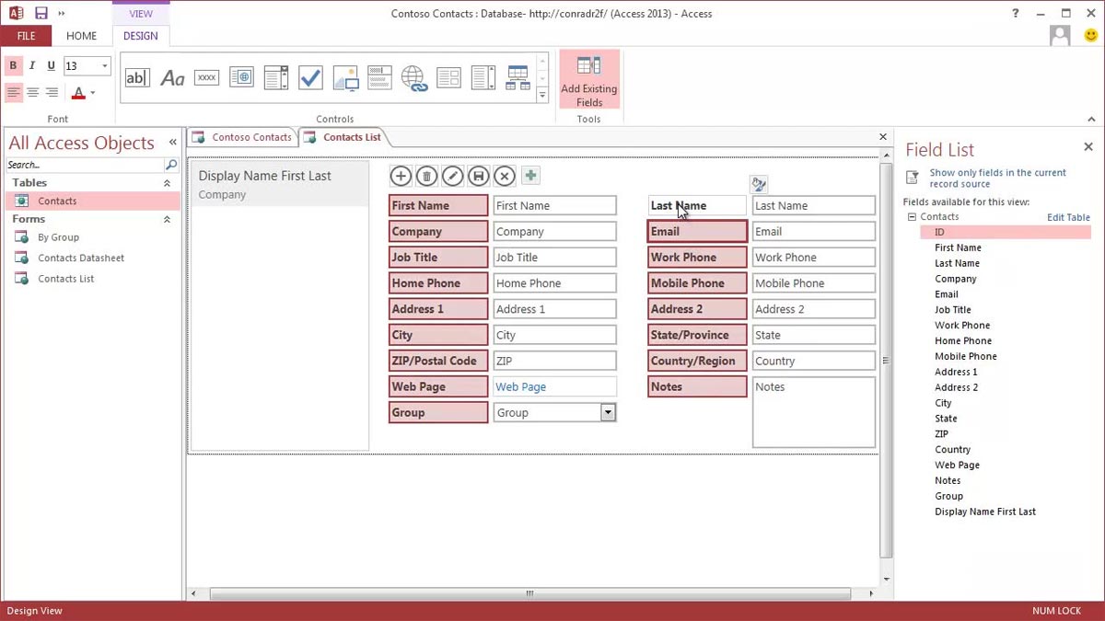Click the Add action icon on the form
Screen dimensions: 1105x621
click(401, 176)
